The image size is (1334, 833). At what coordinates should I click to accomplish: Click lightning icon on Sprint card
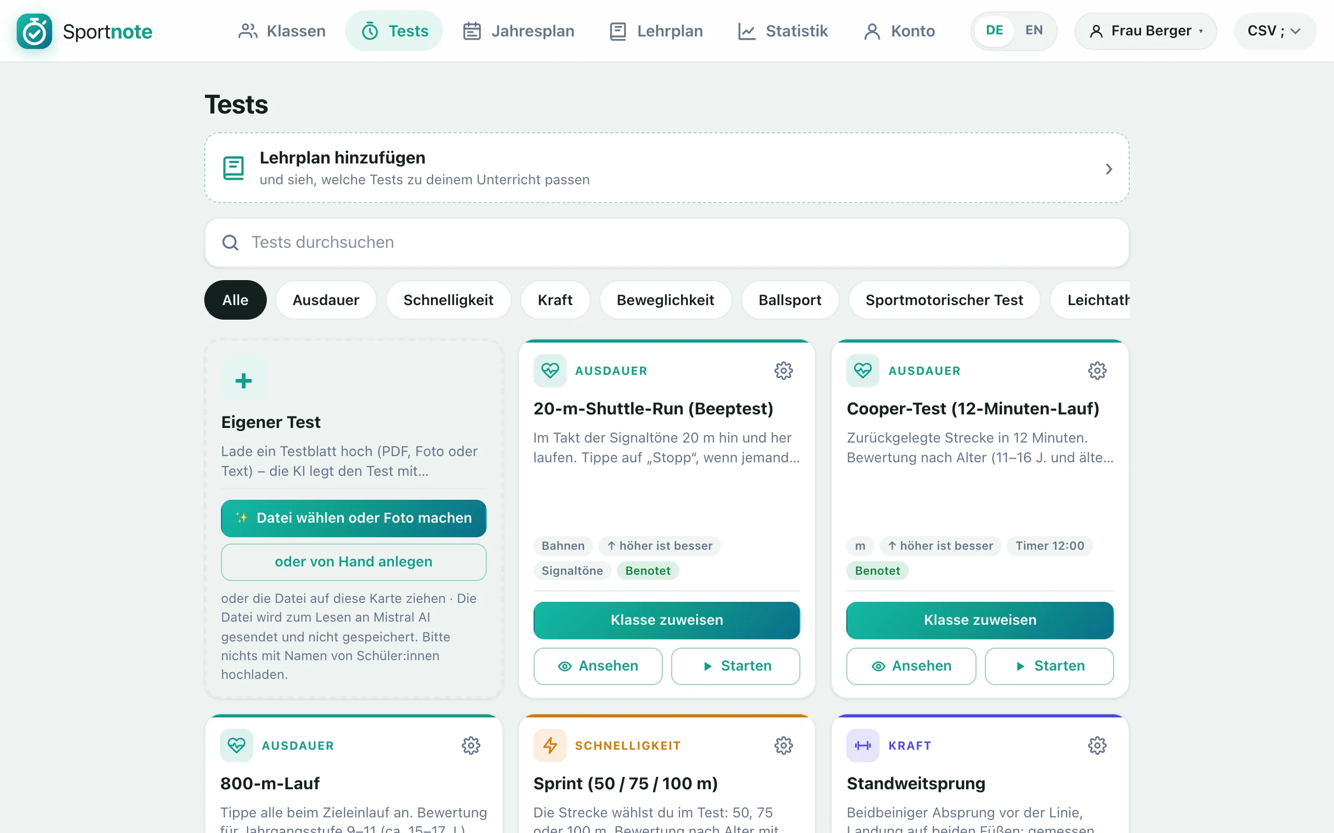coord(550,746)
